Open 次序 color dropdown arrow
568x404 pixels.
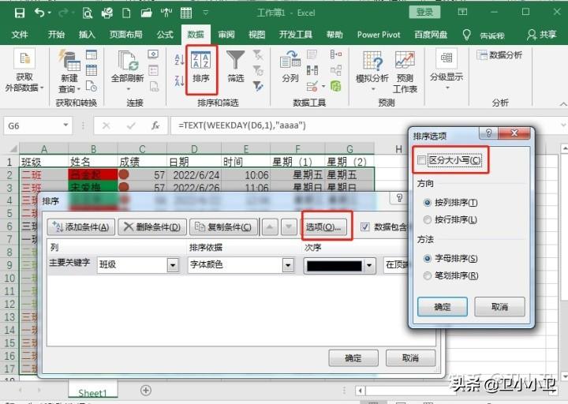369,266
